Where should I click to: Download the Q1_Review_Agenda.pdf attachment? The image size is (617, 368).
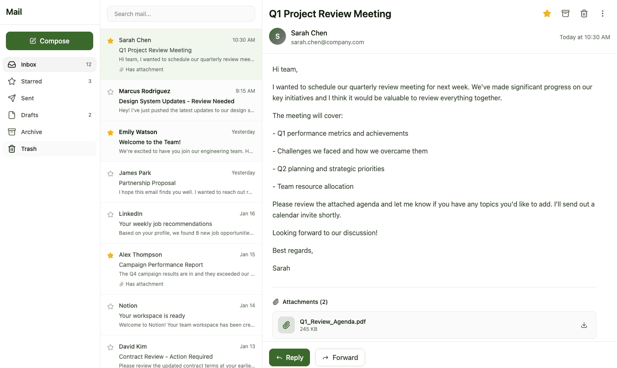tap(584, 325)
